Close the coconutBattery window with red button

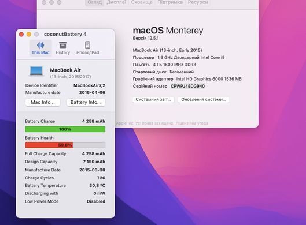[x=21, y=35]
